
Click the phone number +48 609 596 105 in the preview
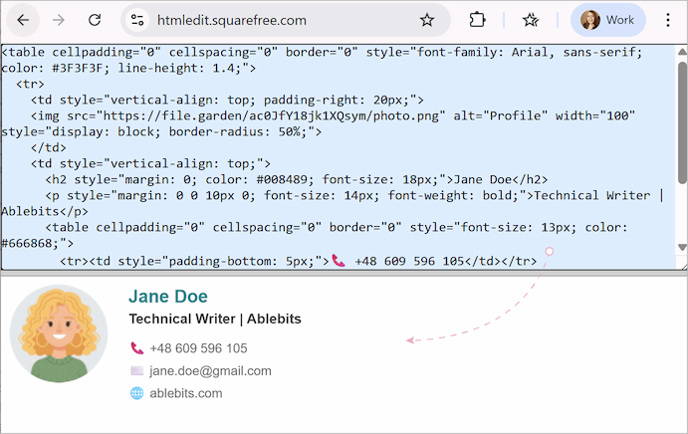[199, 348]
